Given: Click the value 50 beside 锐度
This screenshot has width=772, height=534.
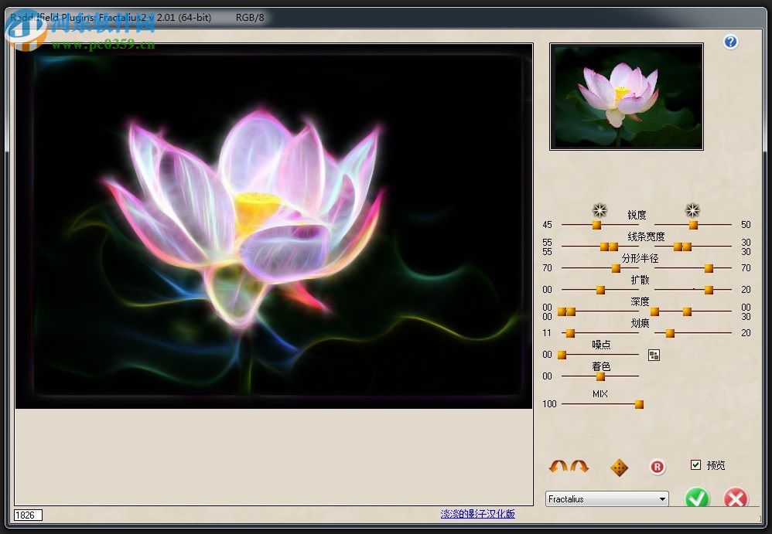Looking at the screenshot, I should 746,225.
